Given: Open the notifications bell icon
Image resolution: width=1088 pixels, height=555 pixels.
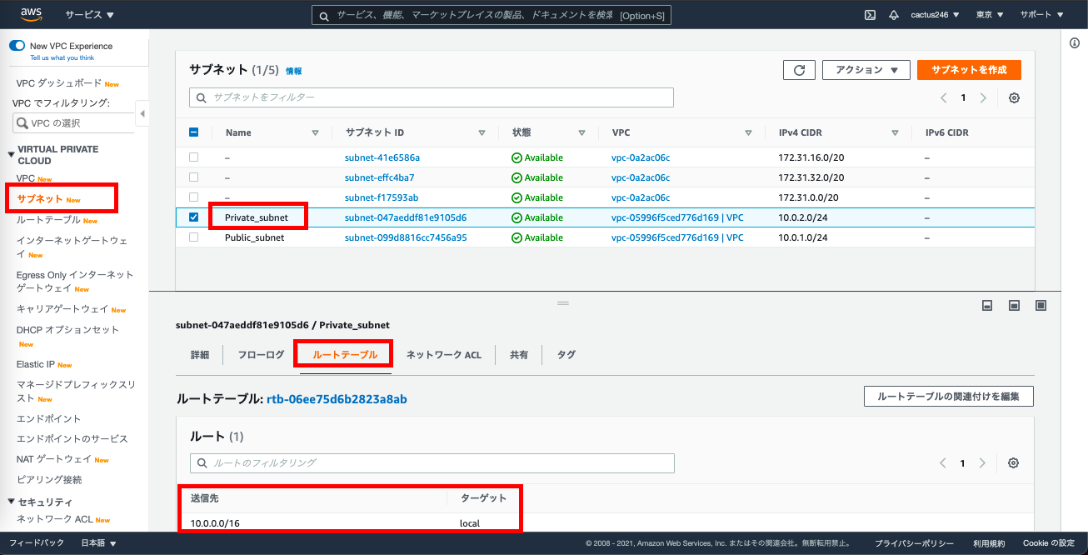Looking at the screenshot, I should (894, 15).
